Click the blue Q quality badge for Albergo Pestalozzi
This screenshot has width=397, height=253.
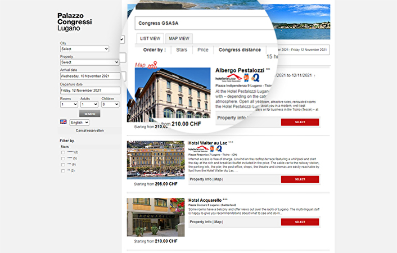(256, 78)
